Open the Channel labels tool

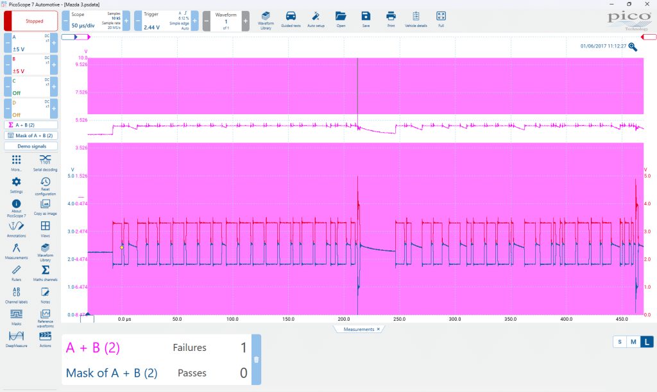pos(16,295)
